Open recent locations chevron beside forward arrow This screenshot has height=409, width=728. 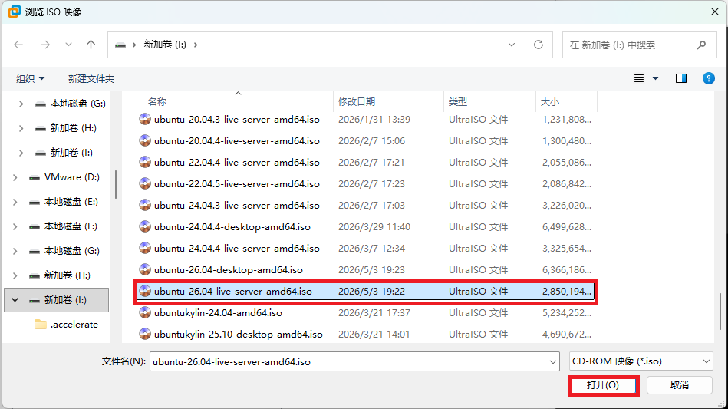[68, 45]
